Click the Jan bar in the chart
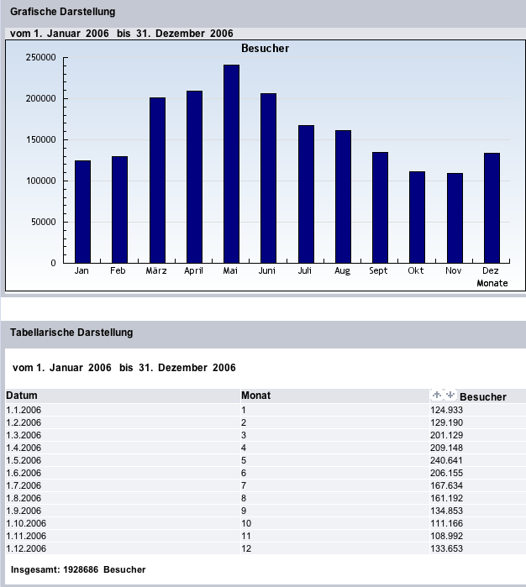Screen dimensions: 526x587 pos(82,212)
